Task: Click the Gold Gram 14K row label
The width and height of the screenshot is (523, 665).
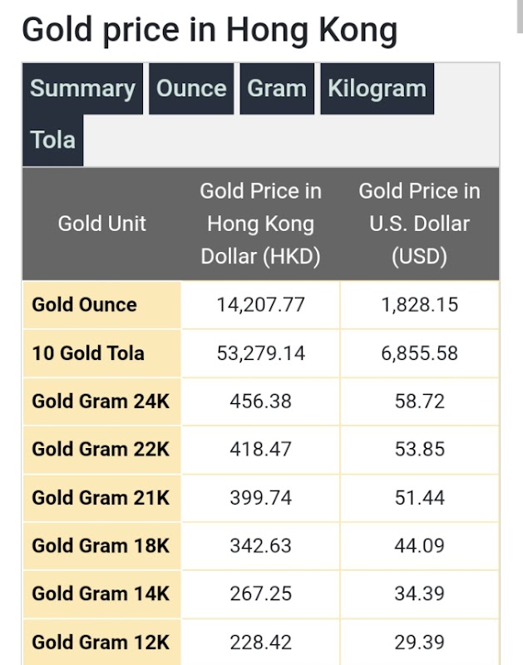Action: tap(101, 594)
